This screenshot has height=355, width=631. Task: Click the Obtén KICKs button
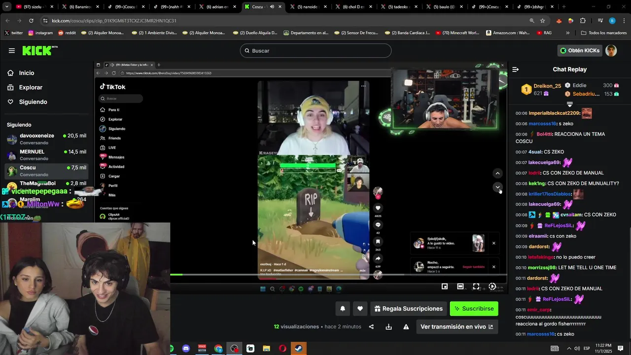(580, 50)
